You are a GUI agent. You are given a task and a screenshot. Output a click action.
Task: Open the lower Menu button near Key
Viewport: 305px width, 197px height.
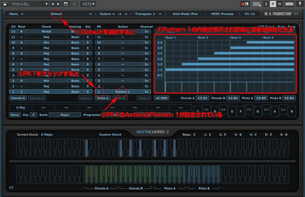pos(15,115)
